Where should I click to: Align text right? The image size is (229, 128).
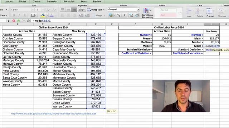(74, 15)
